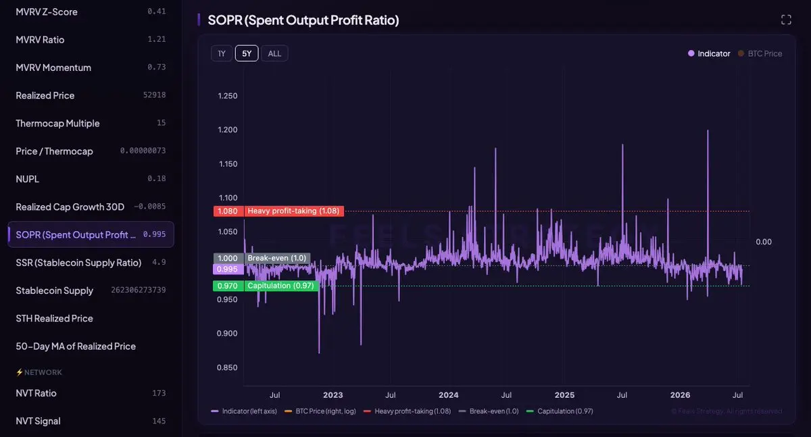
Task: Click the red 1.080 axis label
Action: (x=228, y=211)
